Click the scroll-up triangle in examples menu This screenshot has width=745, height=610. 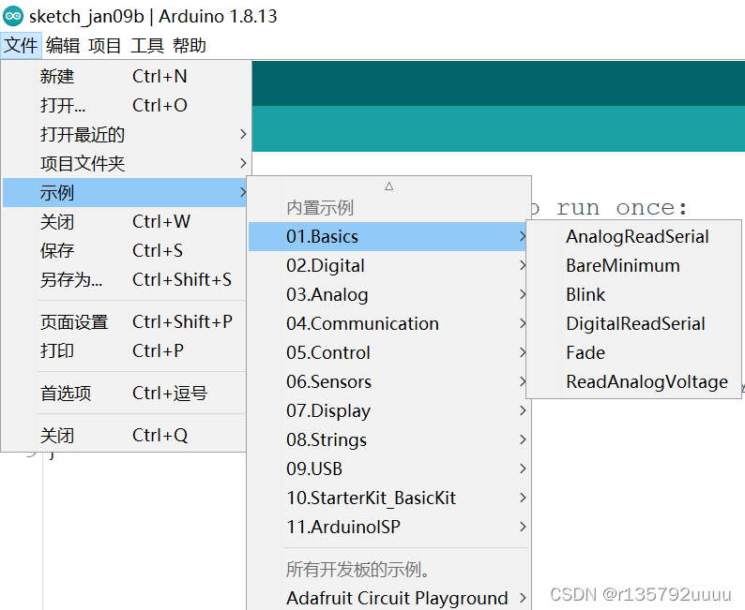point(389,186)
